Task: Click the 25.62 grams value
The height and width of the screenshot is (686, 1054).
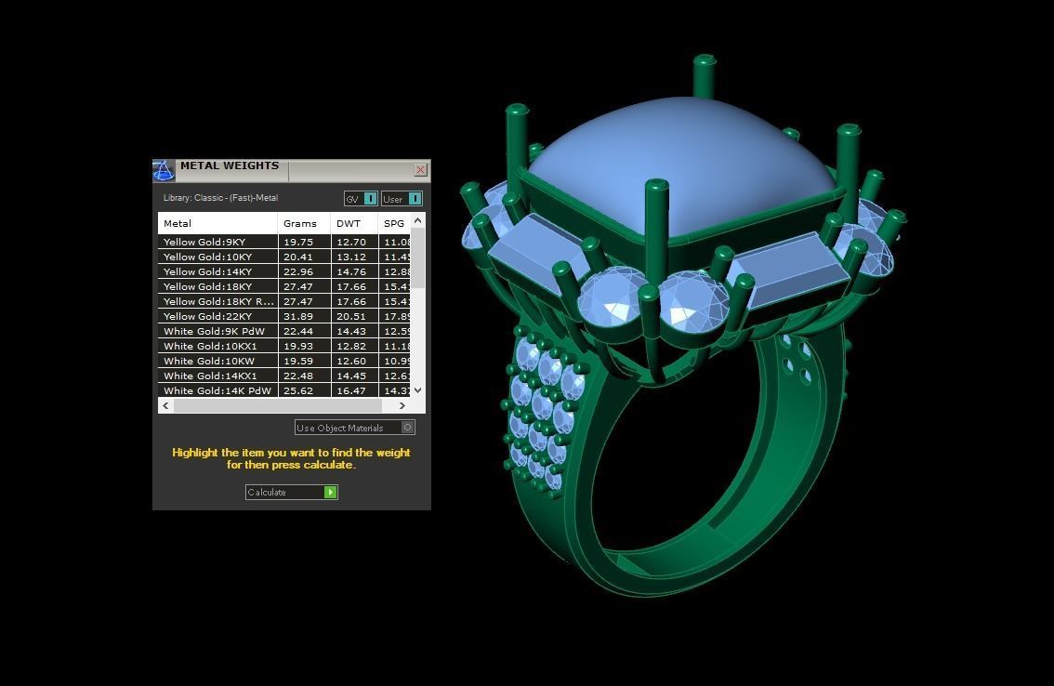Action: [x=297, y=390]
